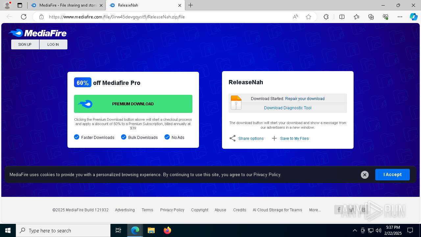Viewport: 421px width, 237px height.
Task: Open Share options
Action: tap(247, 139)
